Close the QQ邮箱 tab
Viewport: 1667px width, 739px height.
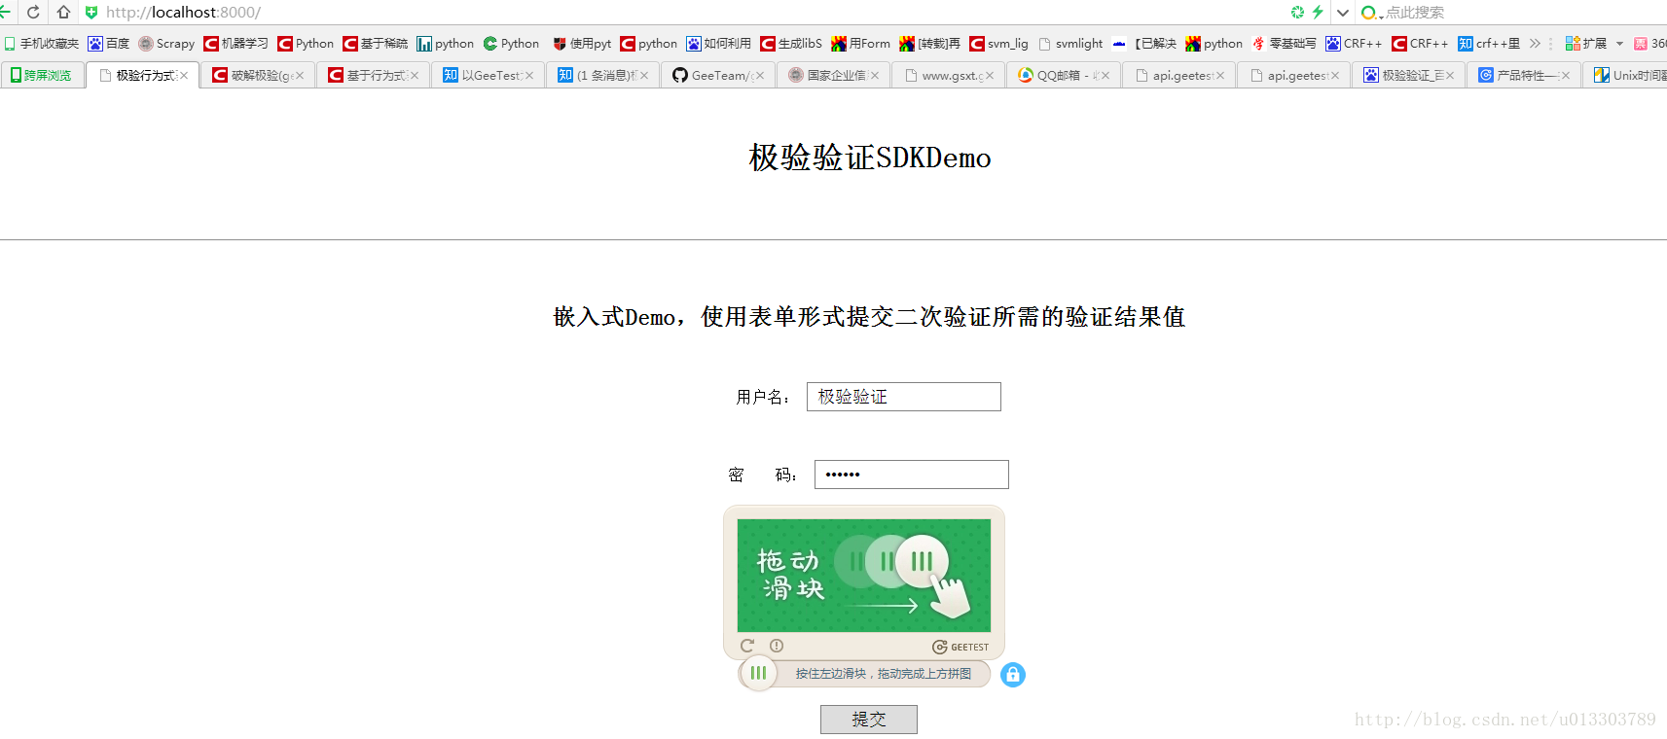pos(1105,75)
